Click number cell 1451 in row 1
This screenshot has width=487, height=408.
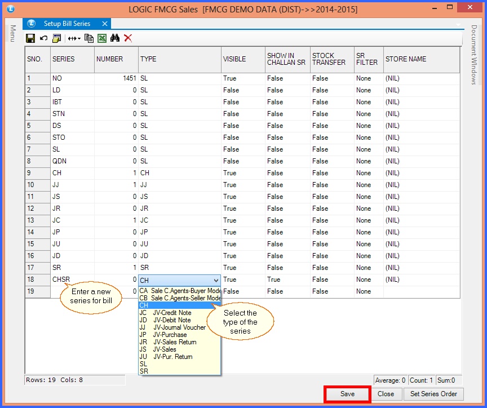117,78
